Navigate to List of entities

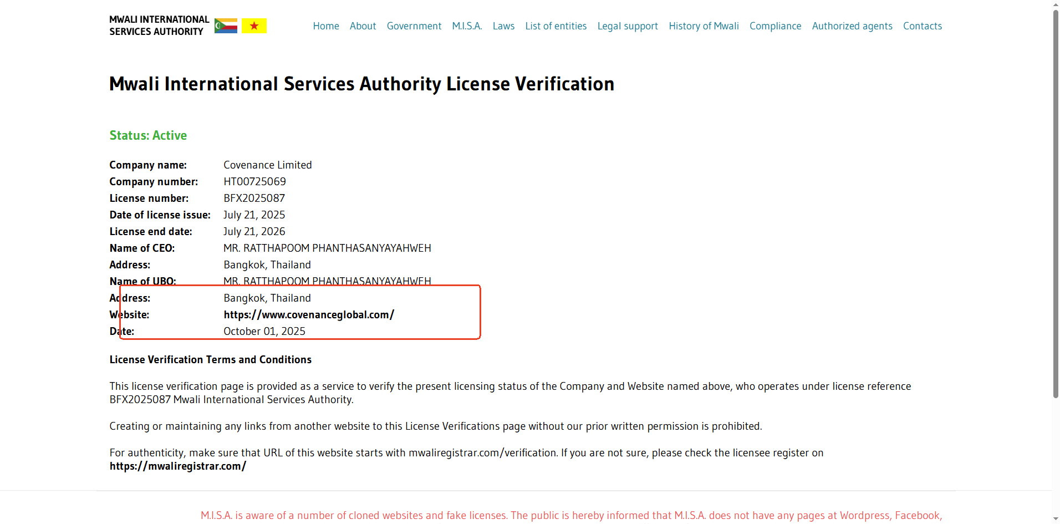pyautogui.click(x=556, y=26)
